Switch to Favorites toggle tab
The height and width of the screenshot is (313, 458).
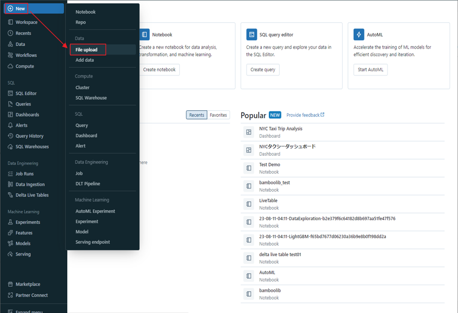pos(218,115)
